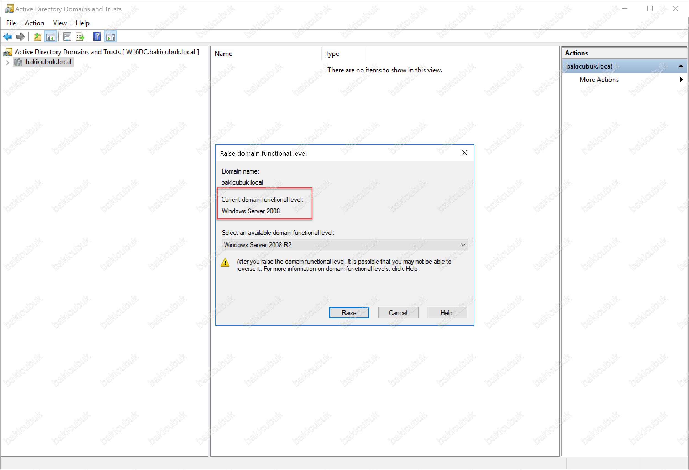Close the Raise domain functional level dialog

coord(464,153)
